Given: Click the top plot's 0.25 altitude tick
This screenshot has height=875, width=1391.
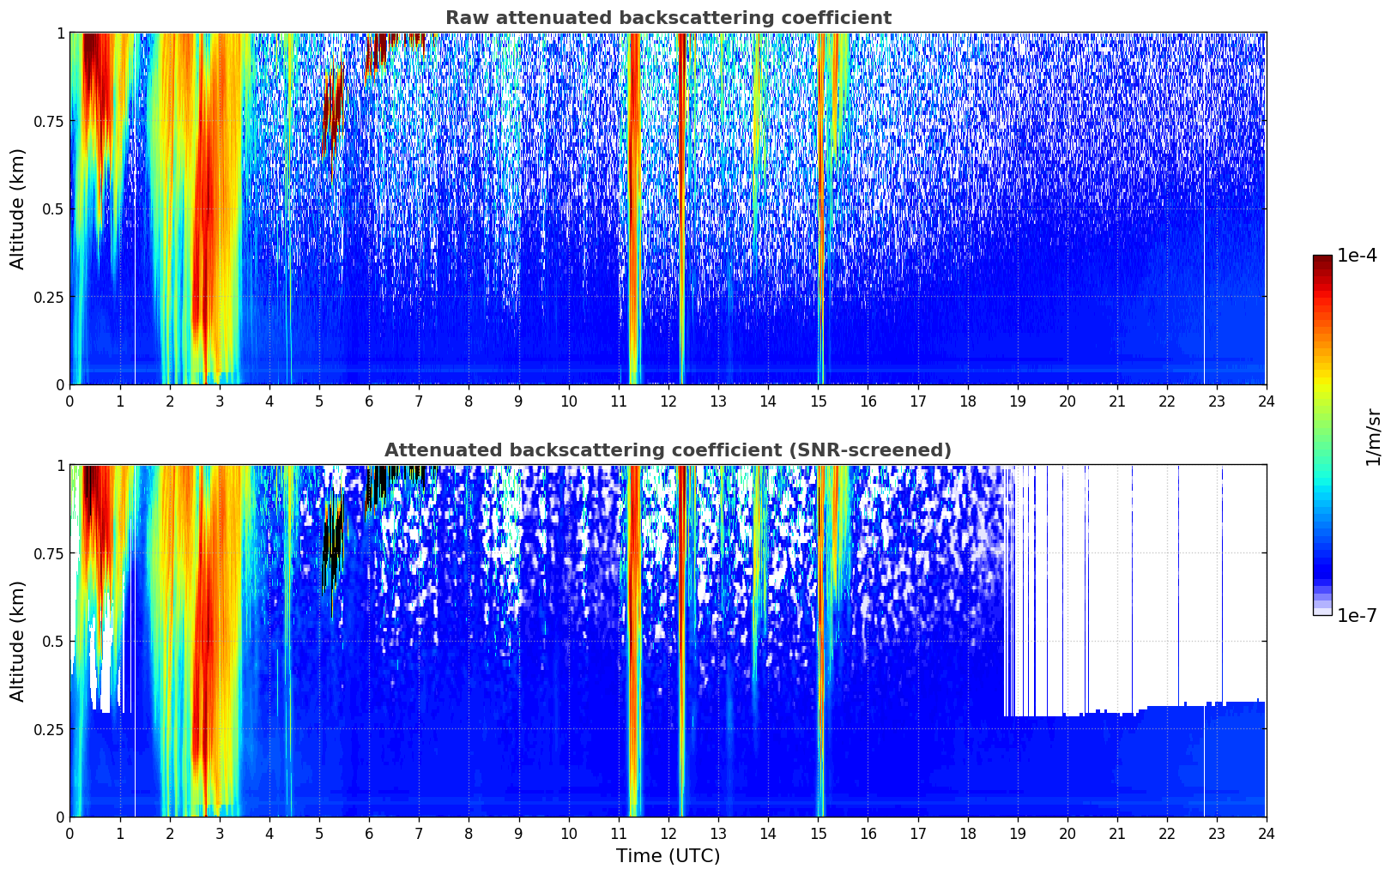Looking at the screenshot, I should click(x=51, y=297).
